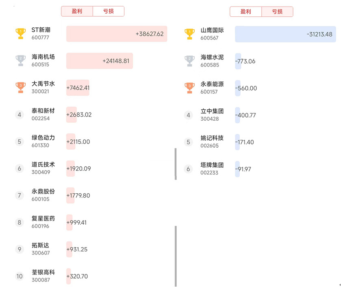Open 立中集团 stock details

pos(212,115)
